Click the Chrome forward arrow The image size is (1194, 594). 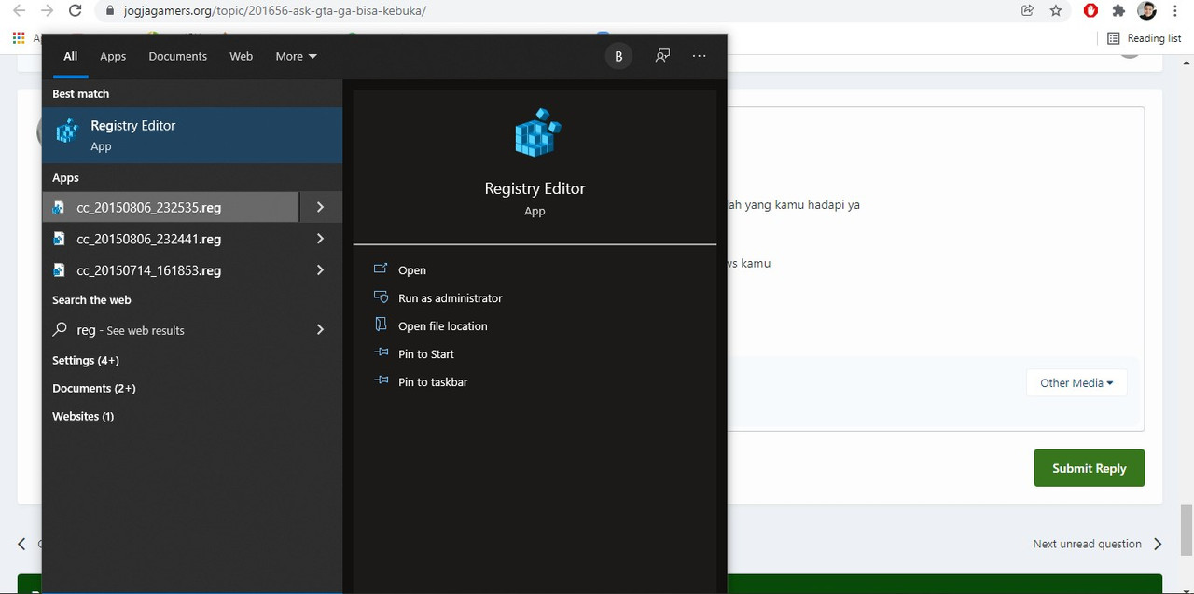pos(47,11)
